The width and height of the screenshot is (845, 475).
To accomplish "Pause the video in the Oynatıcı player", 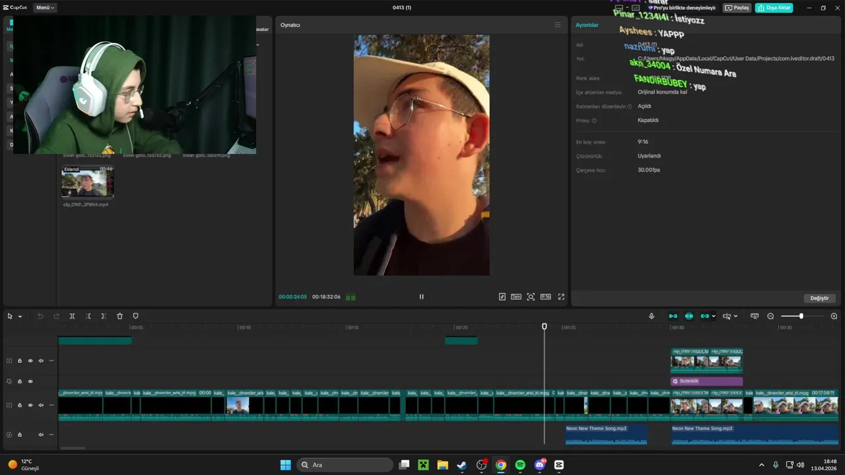I will click(421, 297).
